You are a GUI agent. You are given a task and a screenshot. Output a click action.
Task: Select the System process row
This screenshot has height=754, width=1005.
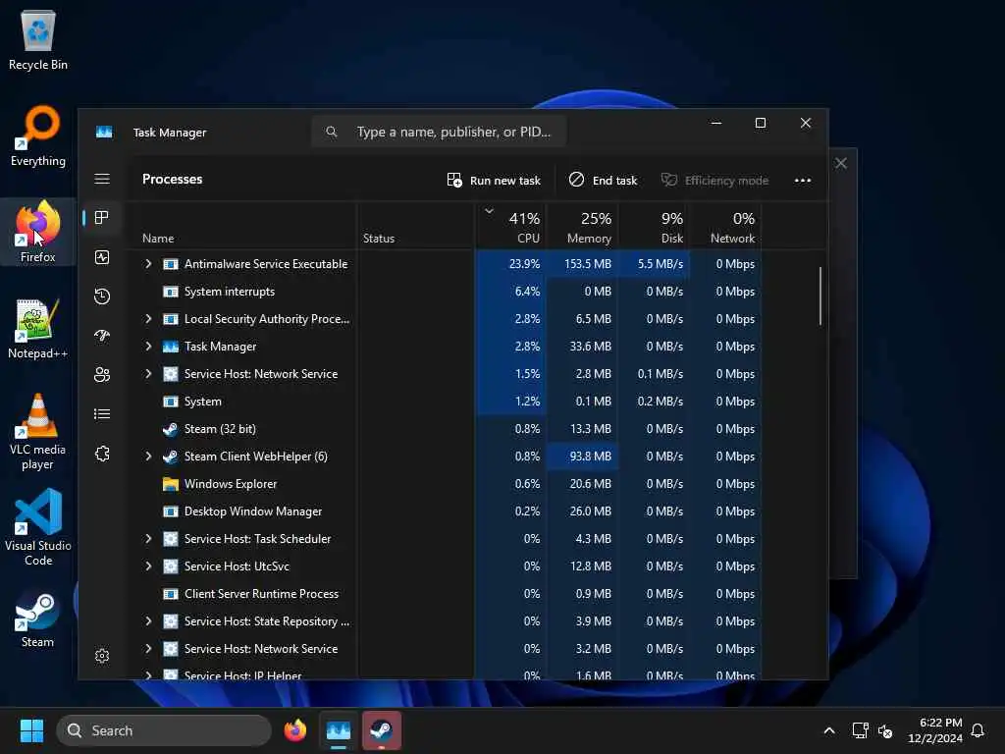pyautogui.click(x=445, y=402)
